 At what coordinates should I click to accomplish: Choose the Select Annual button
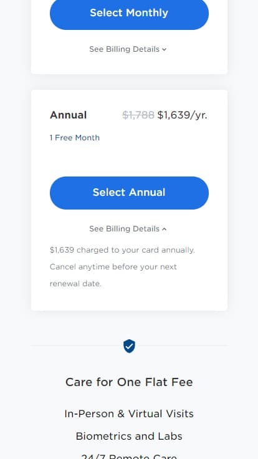129,193
